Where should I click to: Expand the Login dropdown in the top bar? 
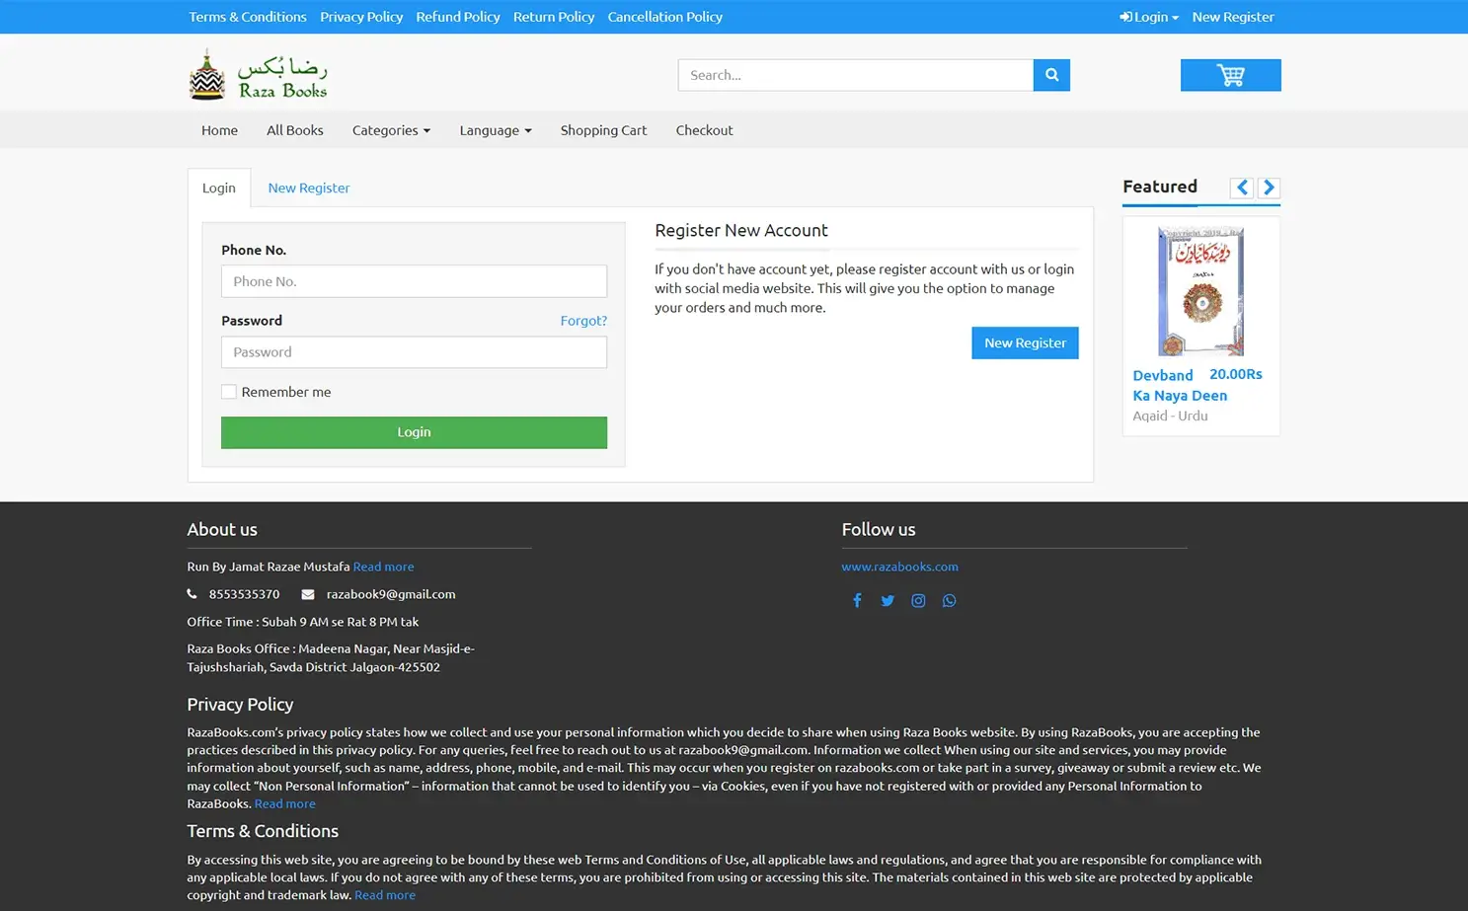point(1148,17)
